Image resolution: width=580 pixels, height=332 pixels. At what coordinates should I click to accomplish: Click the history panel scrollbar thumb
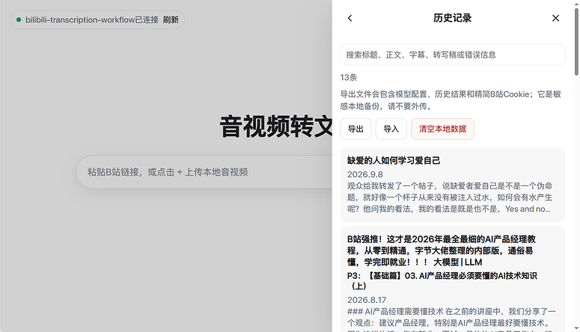[x=576, y=42]
